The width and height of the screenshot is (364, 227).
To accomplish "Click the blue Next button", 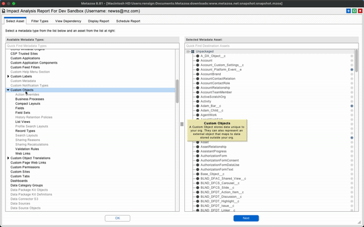I will pyautogui.click(x=246, y=218).
